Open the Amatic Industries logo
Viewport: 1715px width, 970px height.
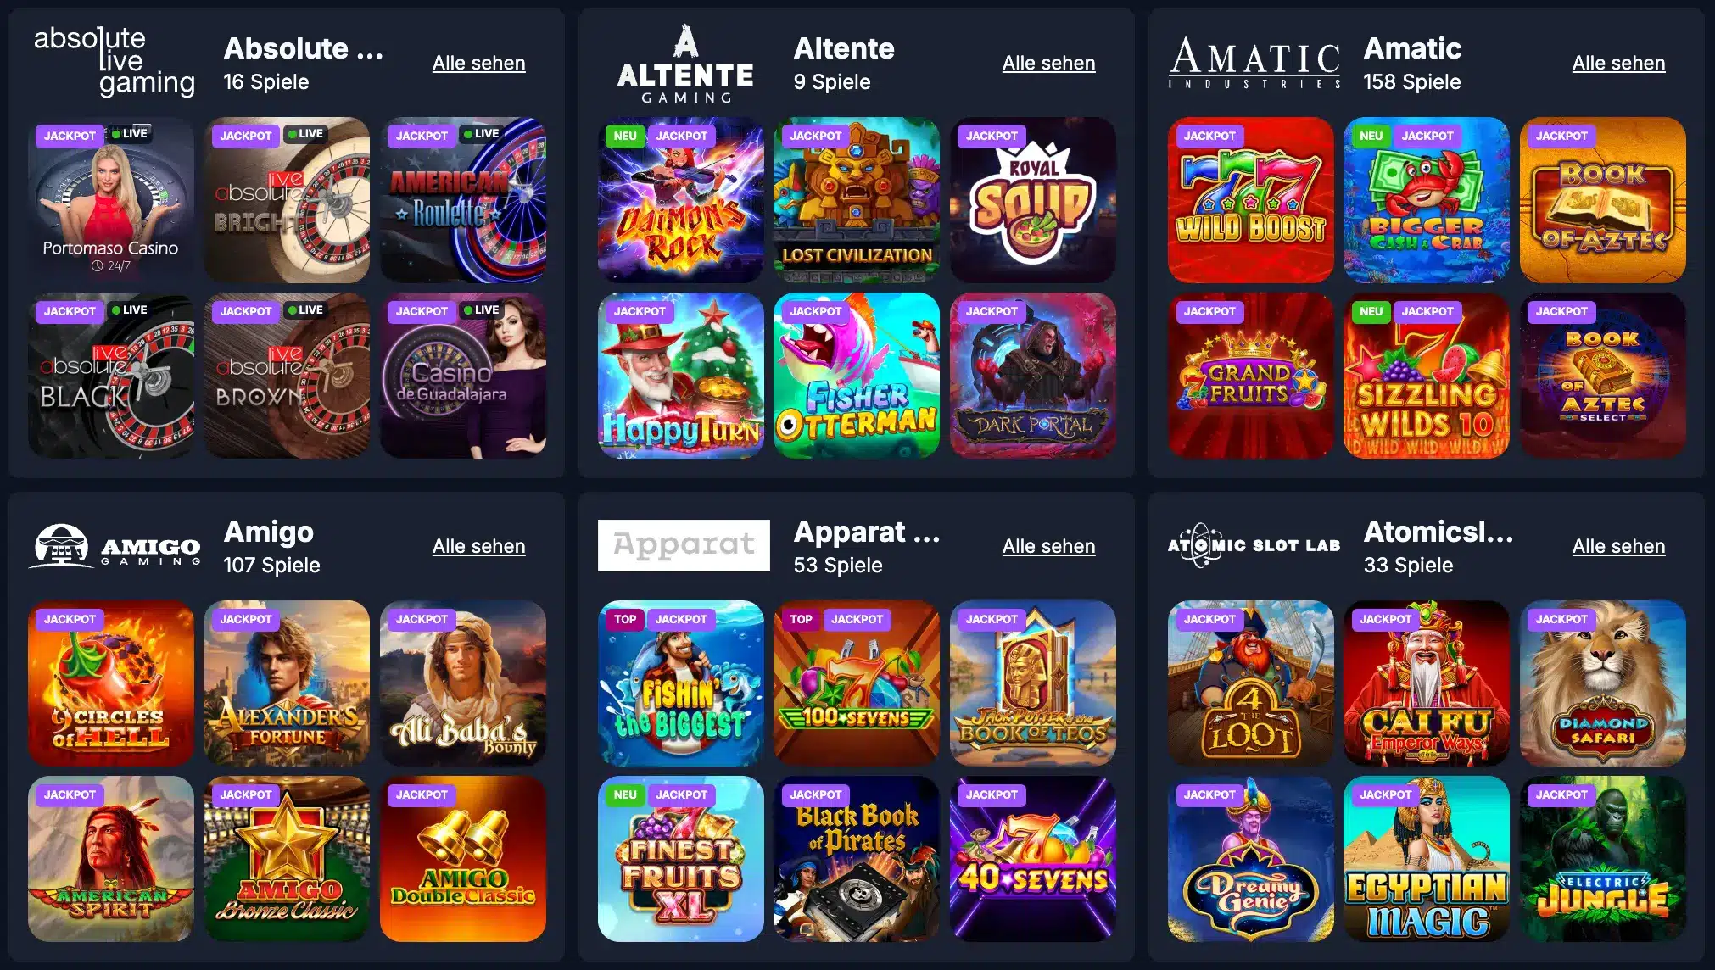(x=1254, y=63)
